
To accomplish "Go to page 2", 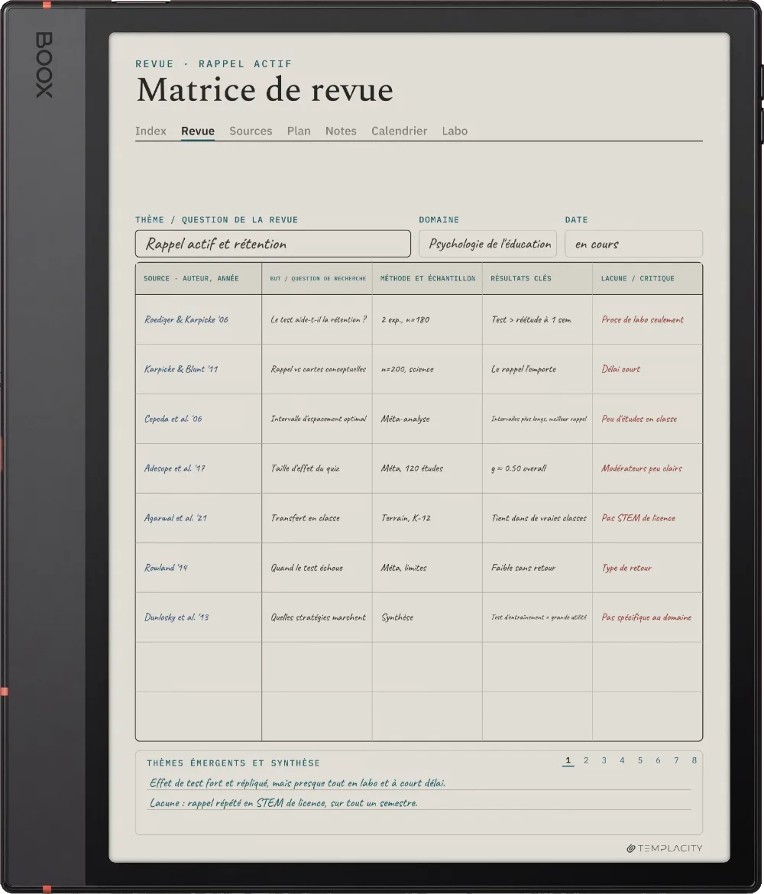I will 586,760.
